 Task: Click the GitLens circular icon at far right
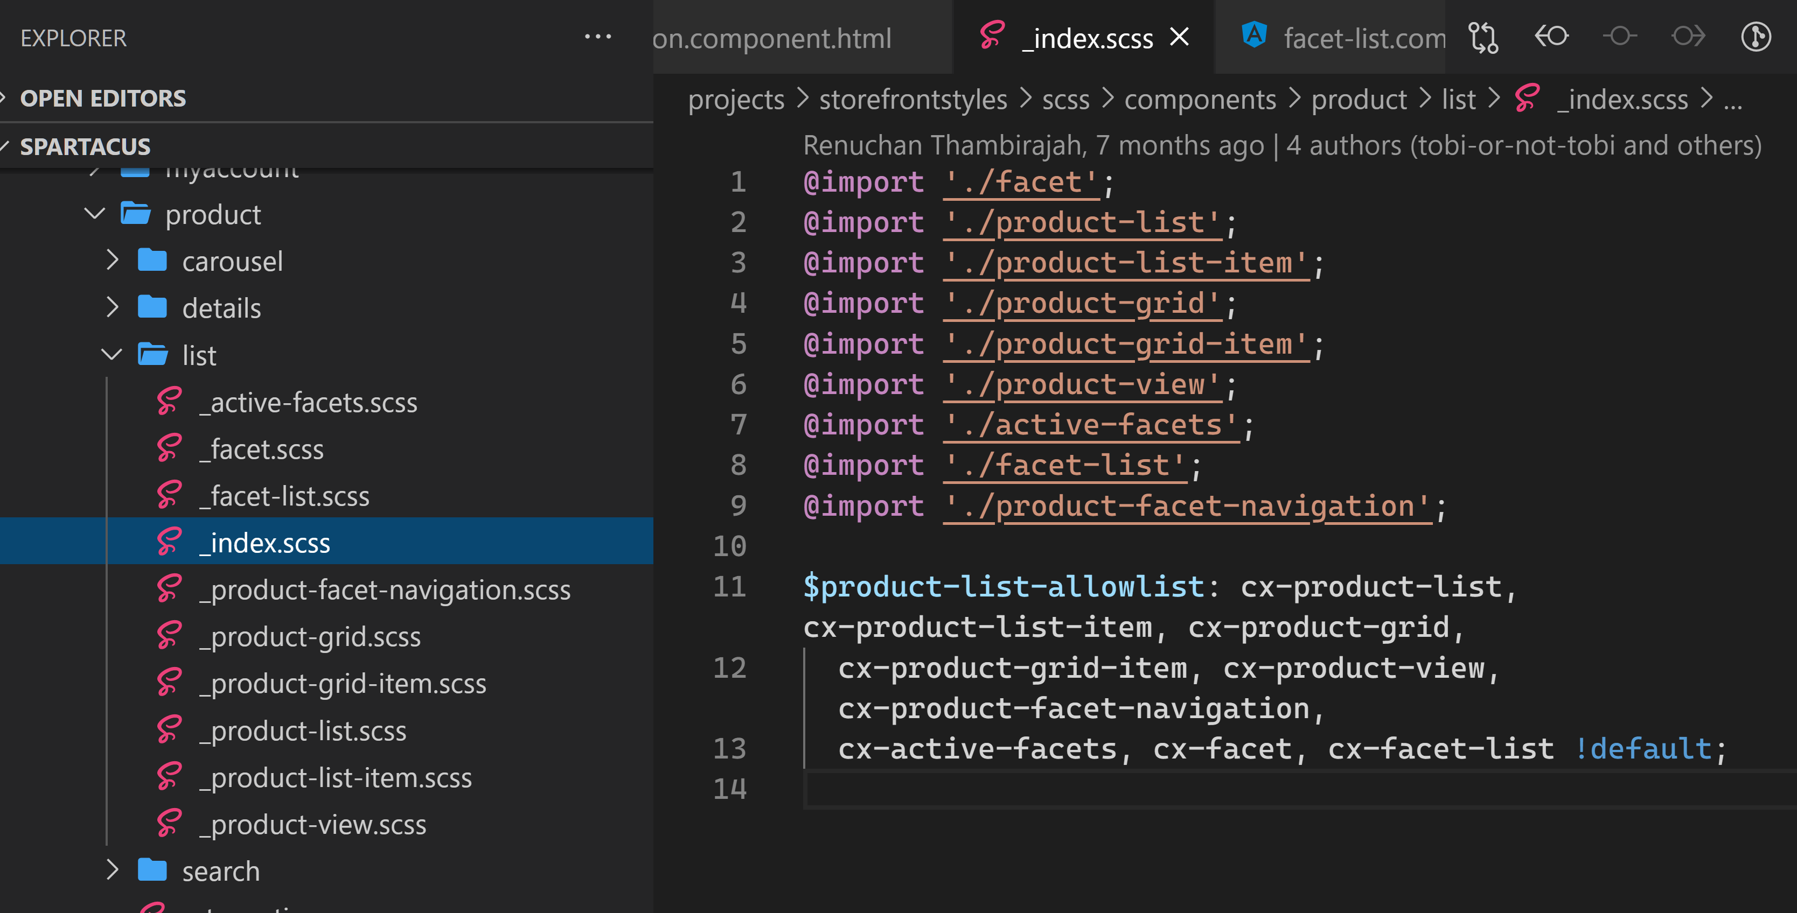click(1755, 37)
